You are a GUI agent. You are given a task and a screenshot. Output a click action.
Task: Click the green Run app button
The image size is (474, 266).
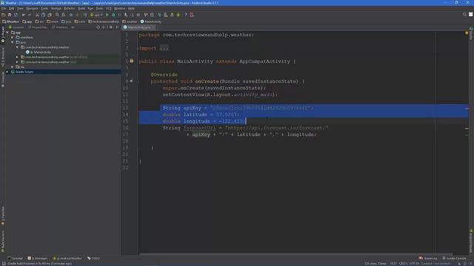tap(107, 15)
